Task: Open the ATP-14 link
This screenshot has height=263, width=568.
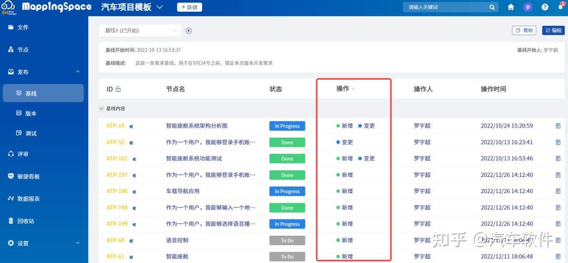Action: [x=115, y=126]
